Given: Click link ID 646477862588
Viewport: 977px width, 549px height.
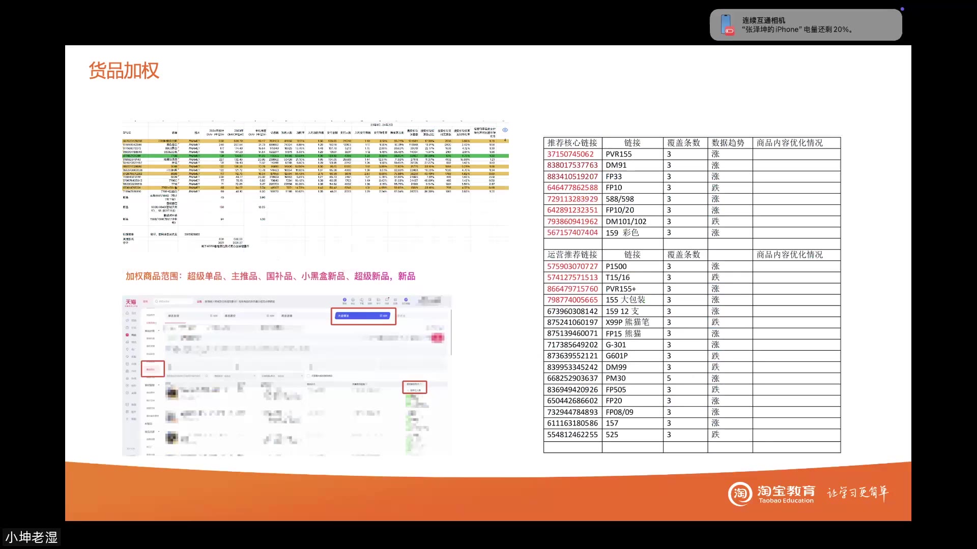Looking at the screenshot, I should click(x=572, y=188).
